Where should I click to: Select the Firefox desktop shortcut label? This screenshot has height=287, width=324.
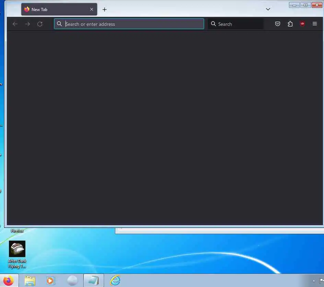point(17,231)
